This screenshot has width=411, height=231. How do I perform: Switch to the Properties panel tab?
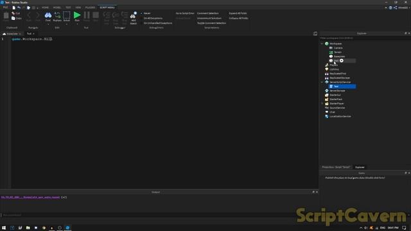point(336,167)
